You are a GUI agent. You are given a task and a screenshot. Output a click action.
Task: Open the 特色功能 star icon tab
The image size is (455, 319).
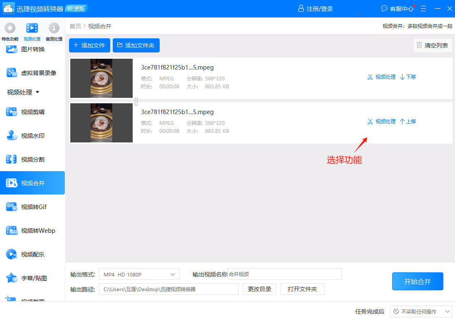click(10, 31)
